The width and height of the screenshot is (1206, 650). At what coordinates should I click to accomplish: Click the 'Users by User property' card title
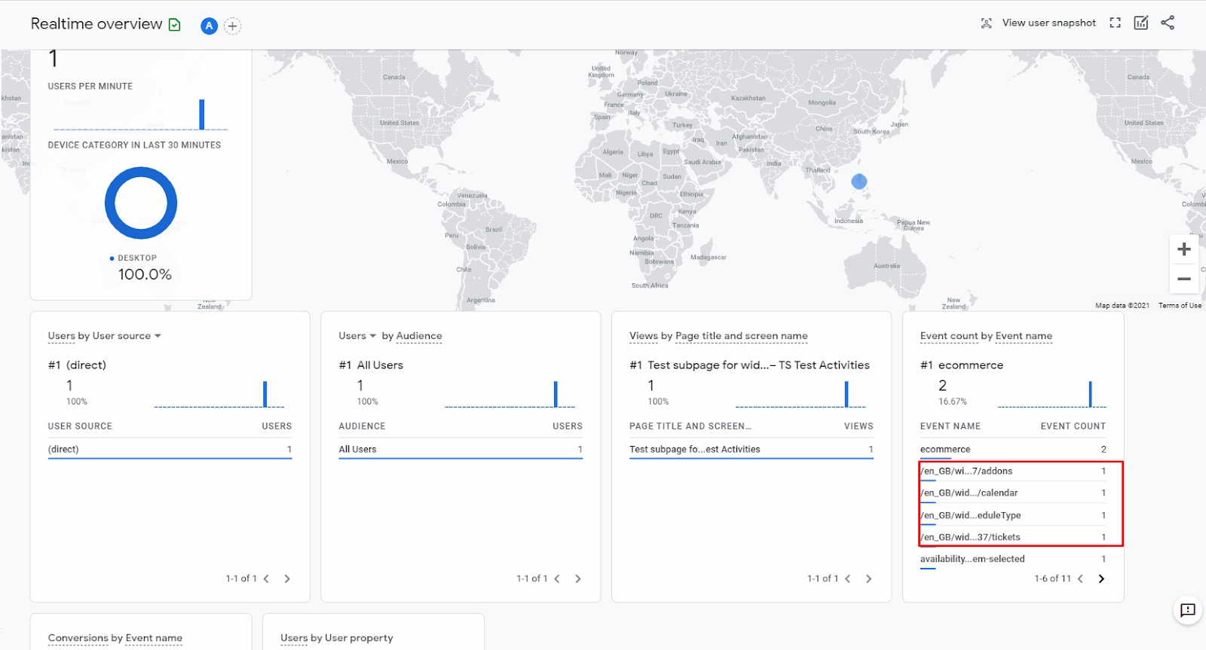337,638
